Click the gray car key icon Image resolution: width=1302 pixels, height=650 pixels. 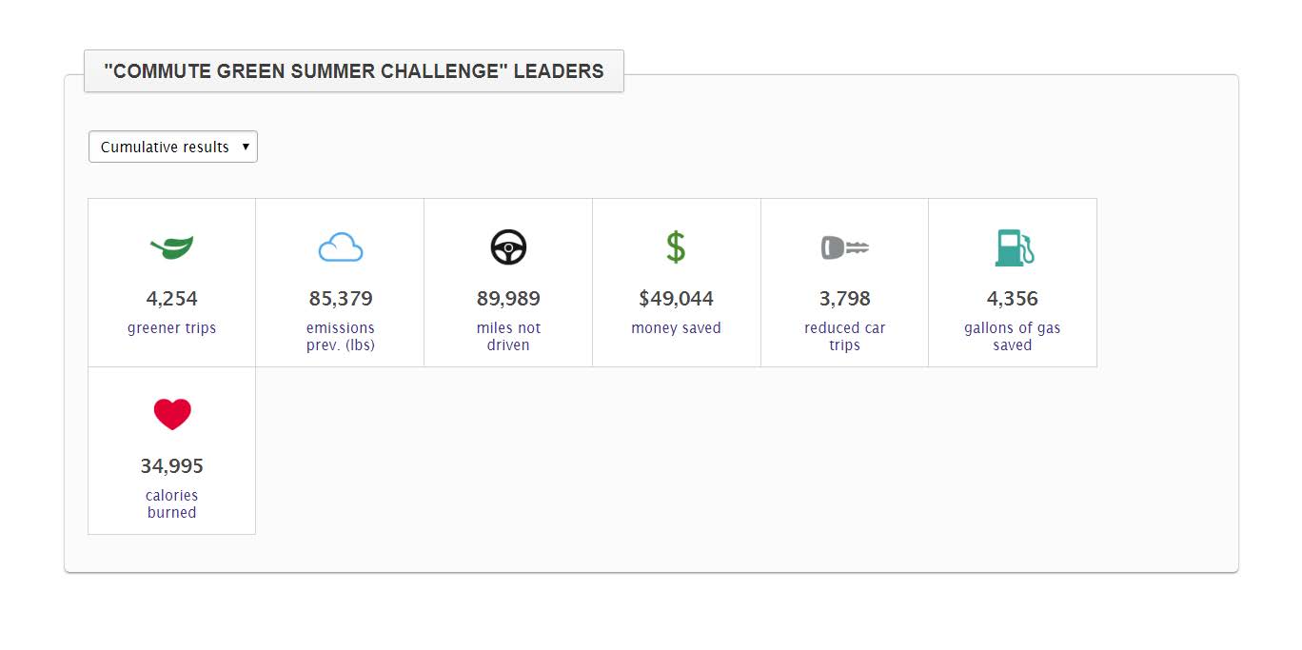(x=845, y=248)
